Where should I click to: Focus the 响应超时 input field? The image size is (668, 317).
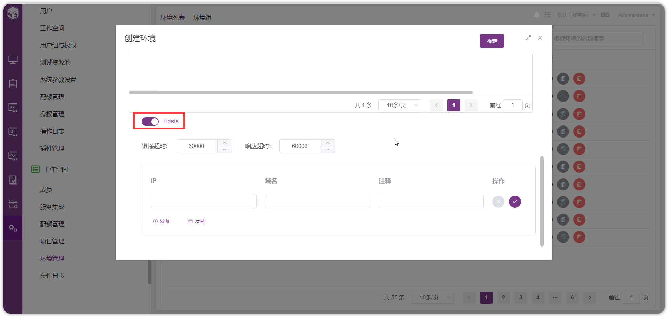pyautogui.click(x=300, y=146)
